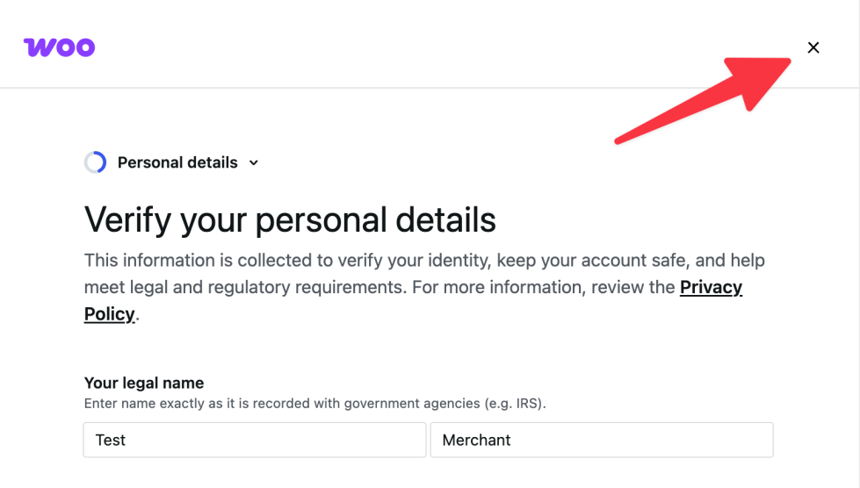Image resolution: width=860 pixels, height=488 pixels.
Task: Click the "Your legal name" field label
Action: click(x=144, y=383)
